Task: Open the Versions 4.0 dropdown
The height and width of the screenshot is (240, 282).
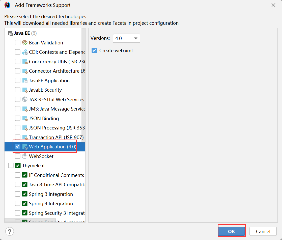Action: tap(126, 38)
